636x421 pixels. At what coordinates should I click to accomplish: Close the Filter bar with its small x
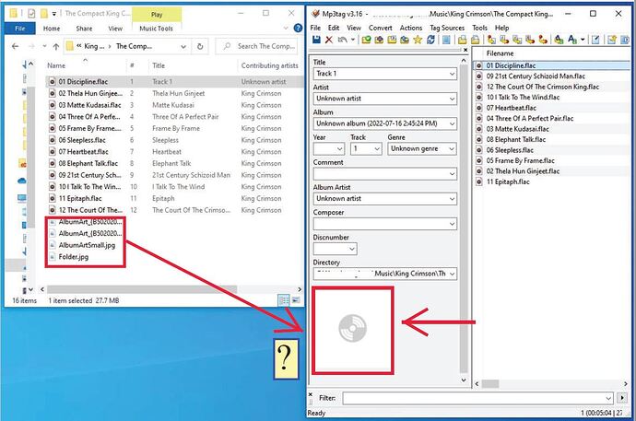tap(311, 394)
